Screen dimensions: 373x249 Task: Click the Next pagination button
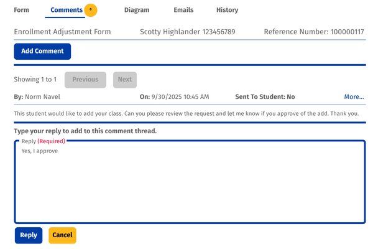(125, 80)
